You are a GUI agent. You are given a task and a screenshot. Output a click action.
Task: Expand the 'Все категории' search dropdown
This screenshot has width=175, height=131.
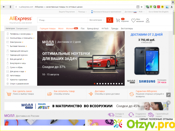pos(97,20)
